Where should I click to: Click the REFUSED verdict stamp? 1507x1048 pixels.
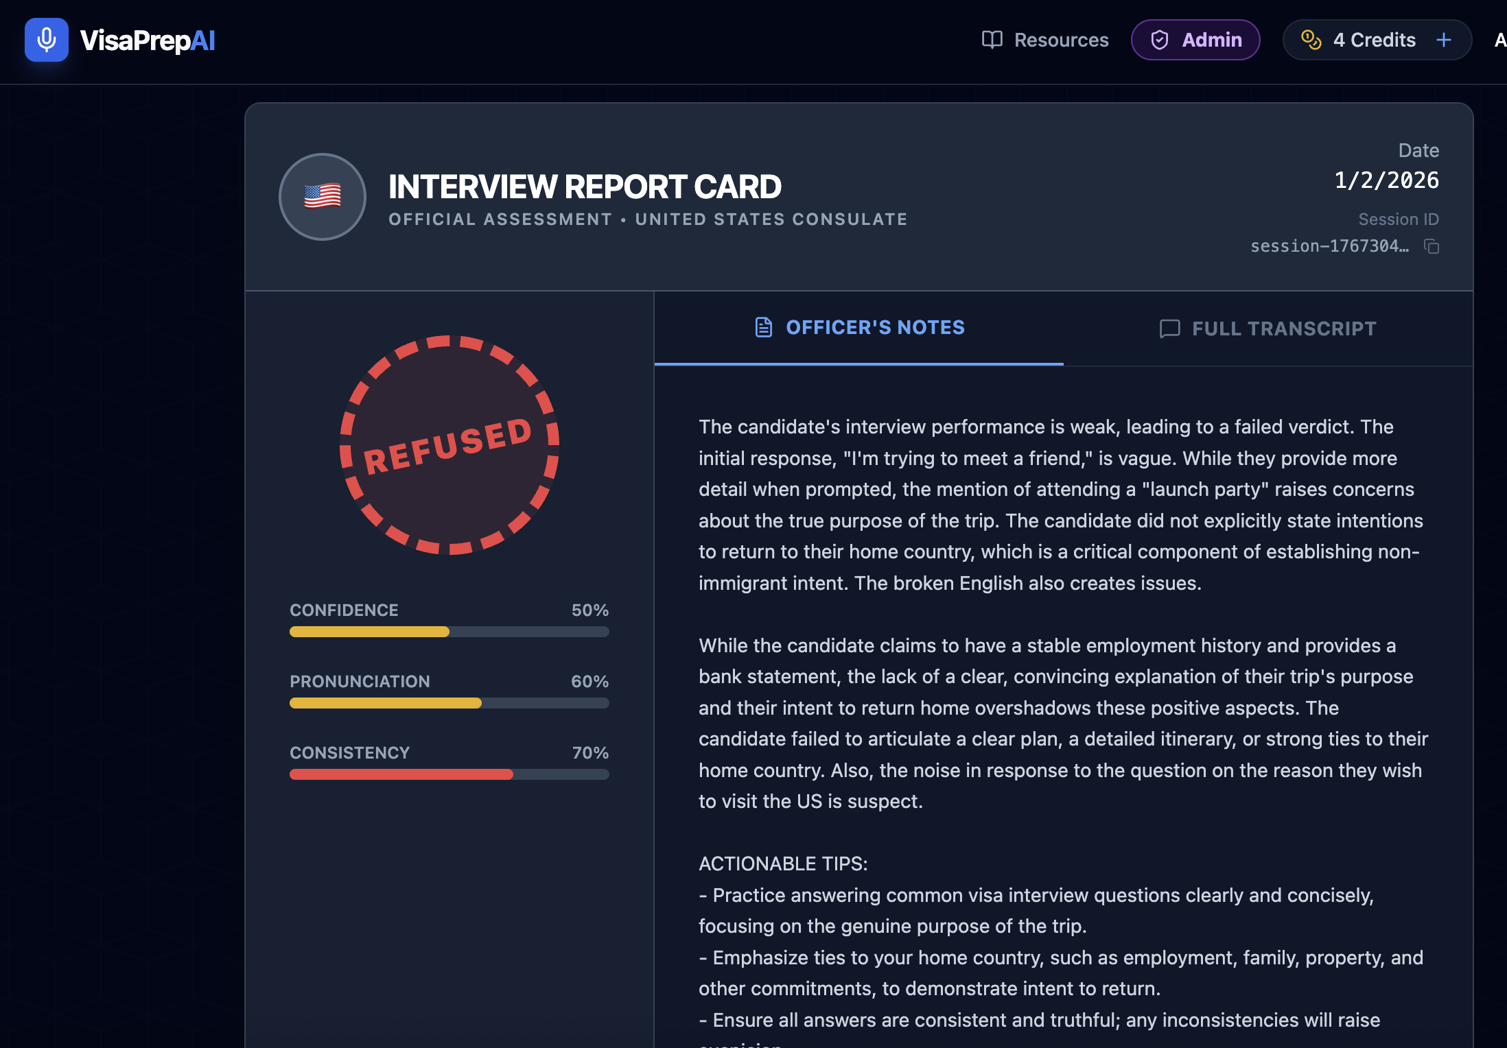point(449,445)
